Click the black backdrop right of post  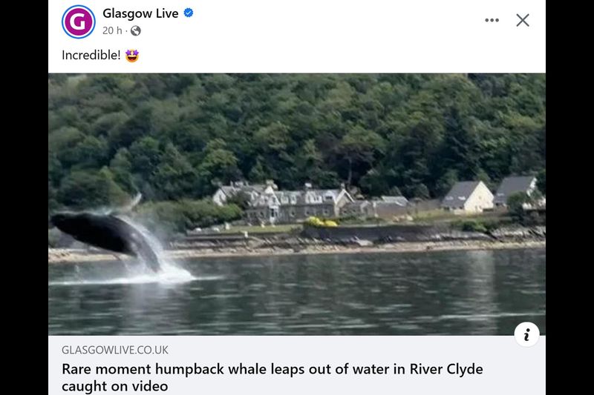click(x=569, y=197)
